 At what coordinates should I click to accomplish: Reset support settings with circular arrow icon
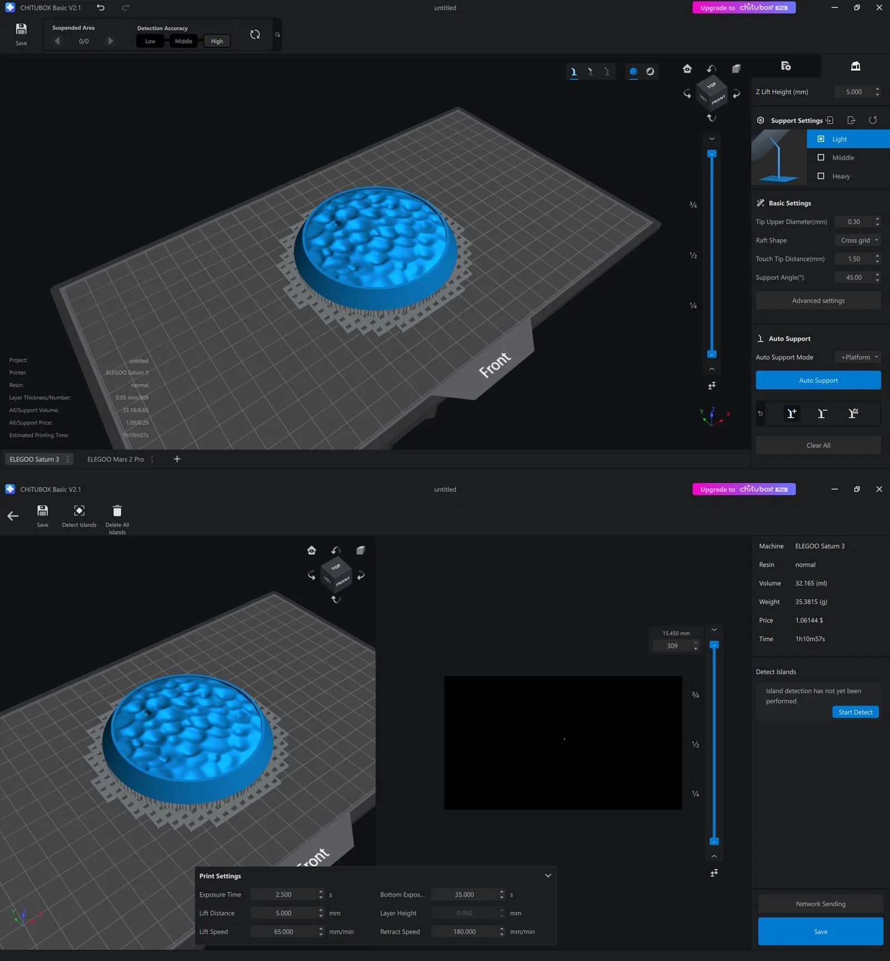(873, 120)
